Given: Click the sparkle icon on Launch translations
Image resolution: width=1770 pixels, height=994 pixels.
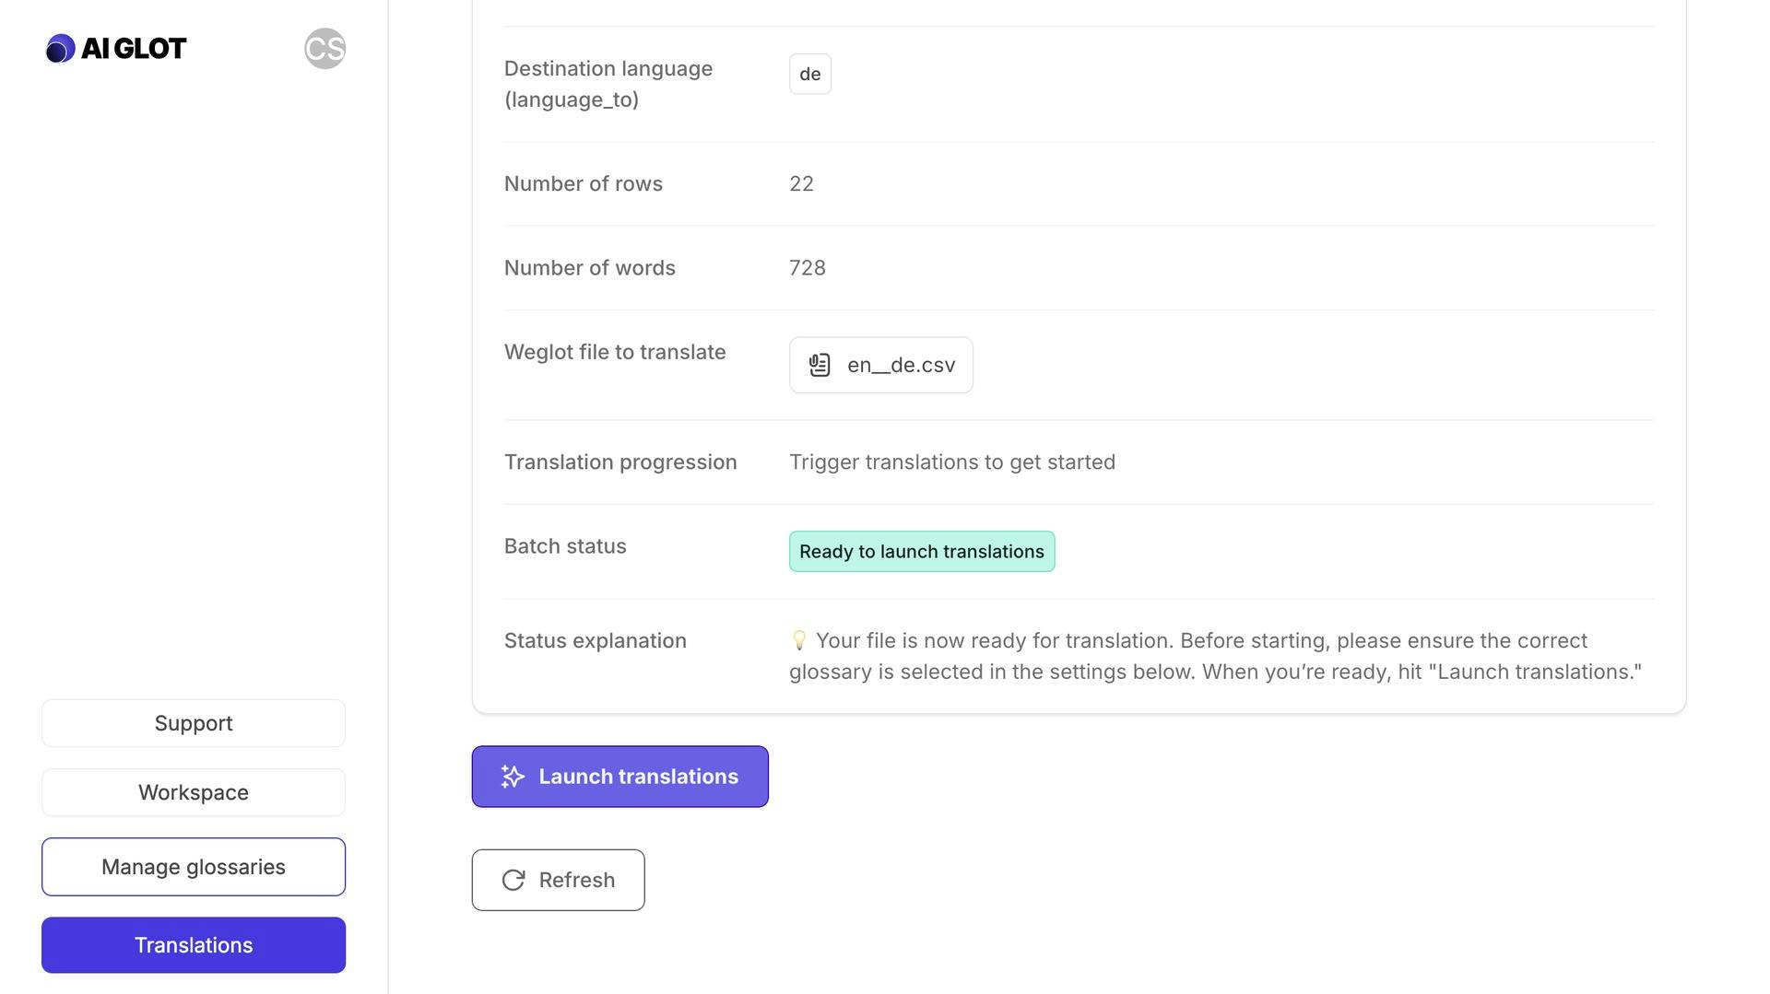Looking at the screenshot, I should click(x=513, y=777).
